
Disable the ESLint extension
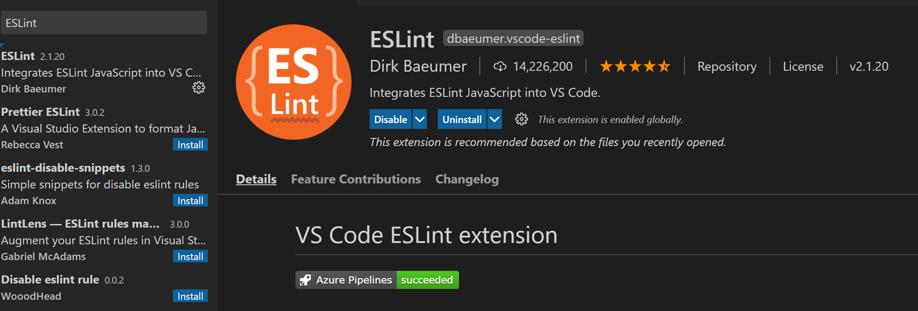[x=390, y=119]
